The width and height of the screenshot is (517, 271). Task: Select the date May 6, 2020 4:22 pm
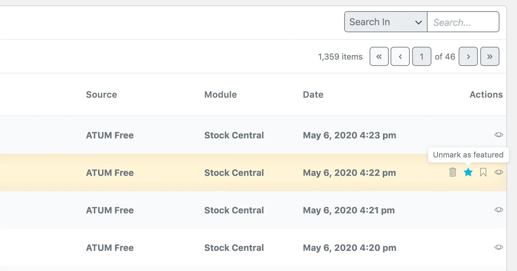(x=350, y=173)
